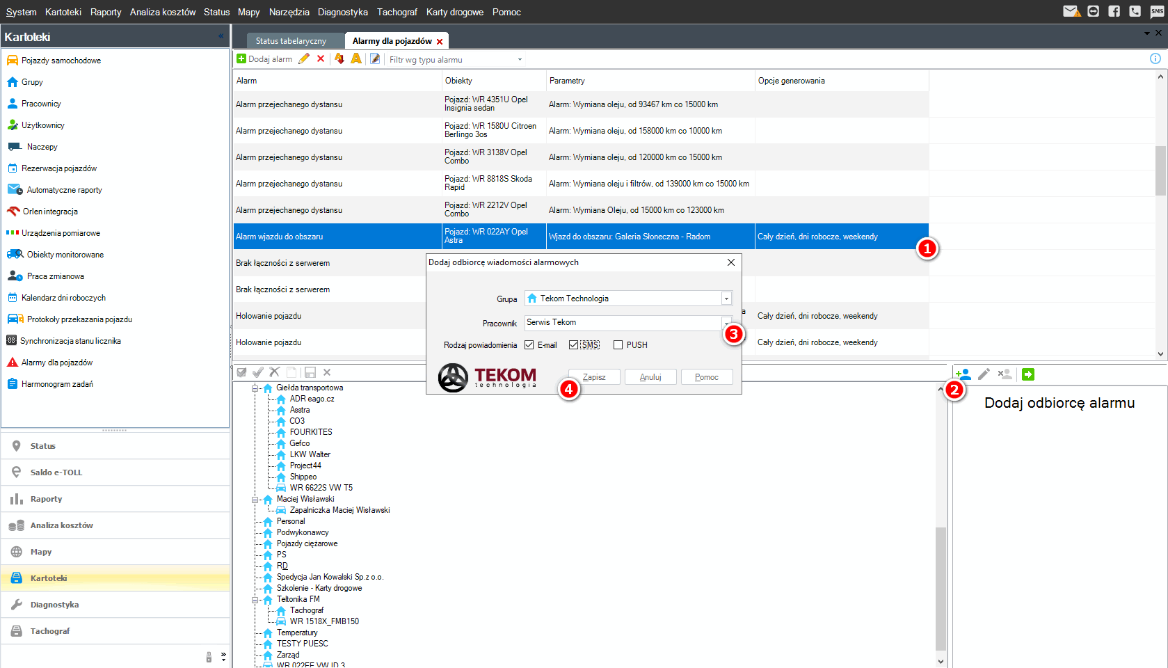
Task: Open the Pracownik dropdown arrow
Action: [726, 323]
